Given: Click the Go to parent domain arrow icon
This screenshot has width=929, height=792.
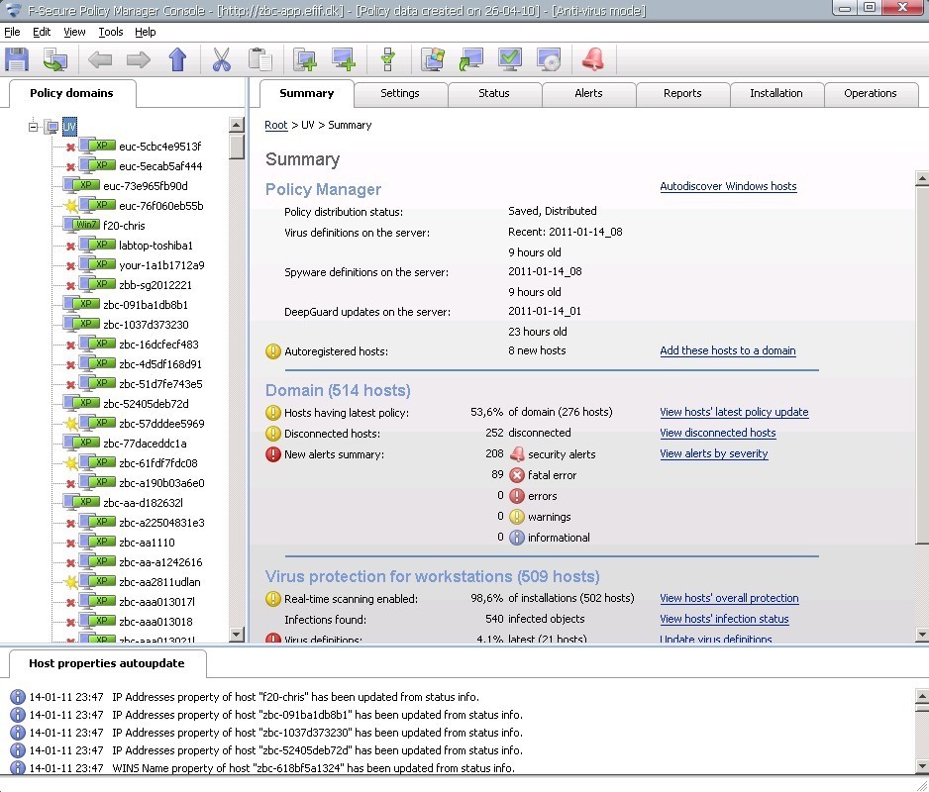Looking at the screenshot, I should [x=178, y=59].
